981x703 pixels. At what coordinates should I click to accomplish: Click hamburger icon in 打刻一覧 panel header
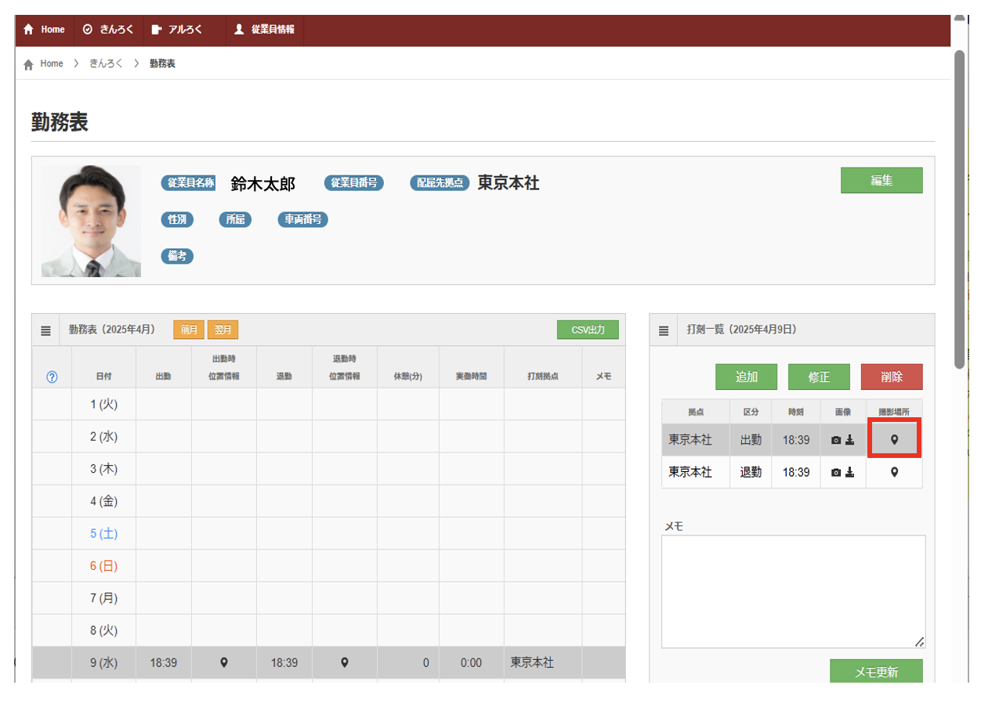coord(664,330)
